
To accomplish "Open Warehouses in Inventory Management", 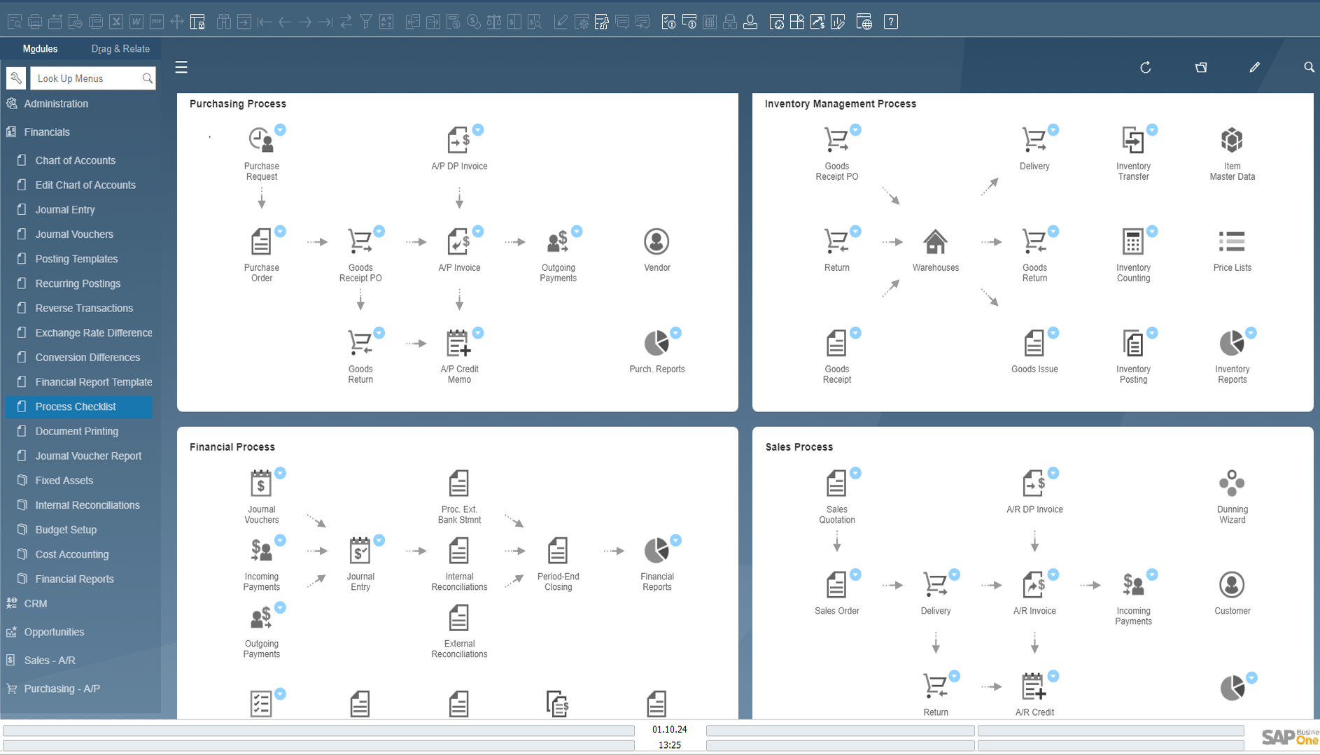I will tap(935, 242).
